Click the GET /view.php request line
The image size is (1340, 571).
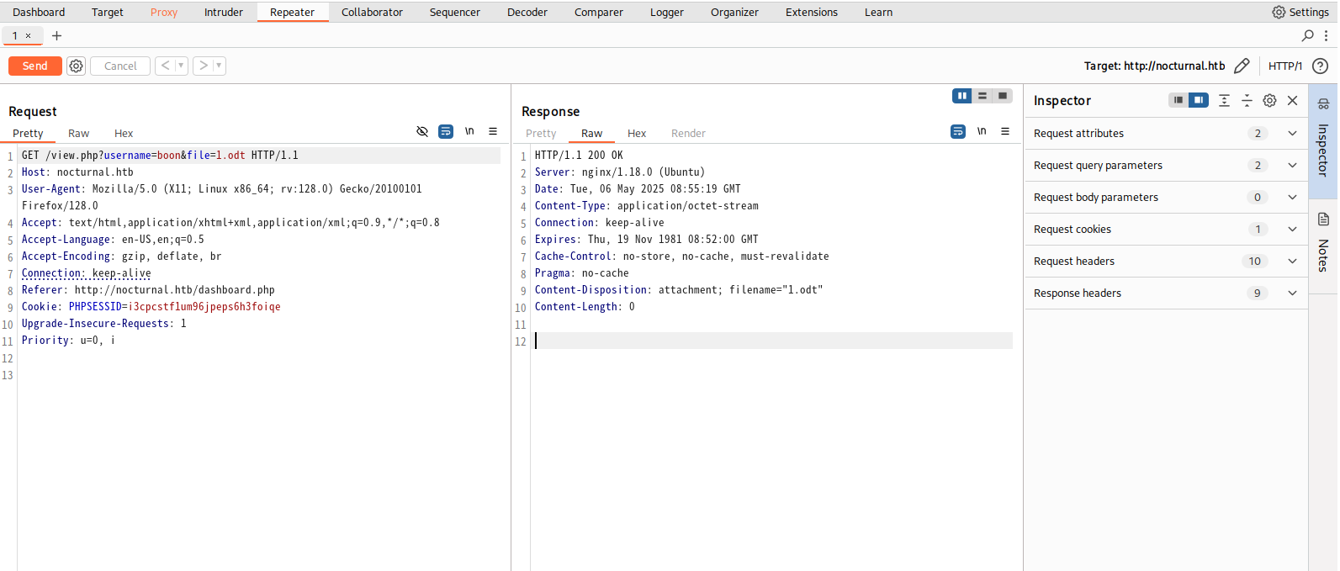(x=160, y=156)
